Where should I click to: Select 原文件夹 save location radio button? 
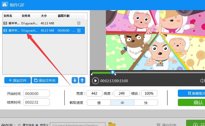[20, 125]
